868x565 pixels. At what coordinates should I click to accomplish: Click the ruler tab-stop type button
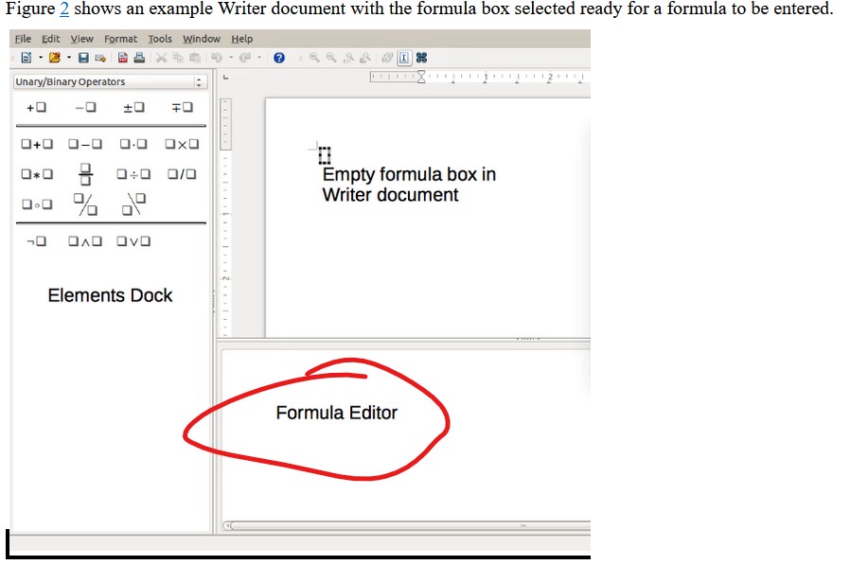click(225, 78)
